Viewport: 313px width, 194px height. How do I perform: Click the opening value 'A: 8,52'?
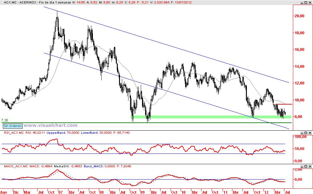coord(93,3)
